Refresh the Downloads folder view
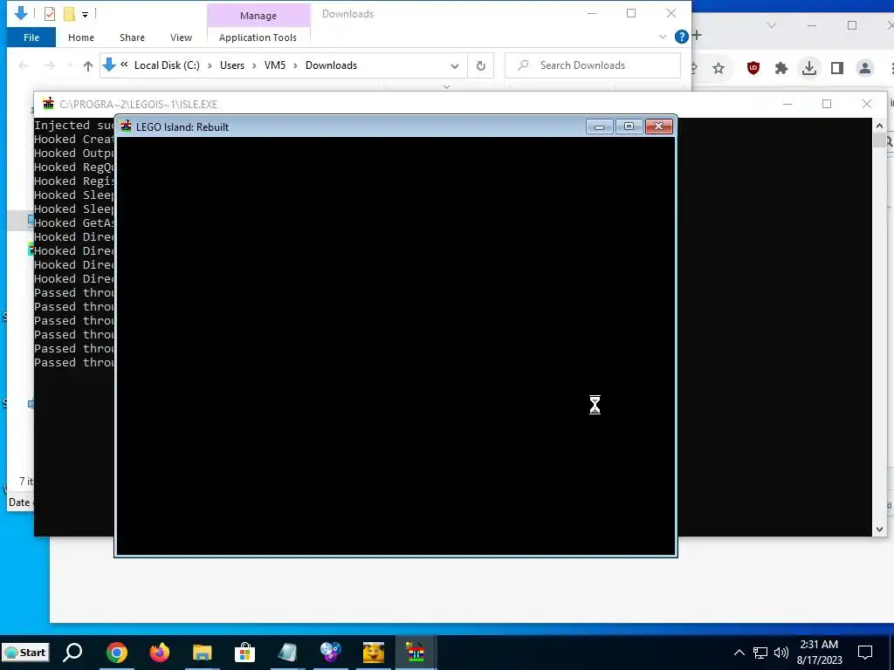 (481, 65)
